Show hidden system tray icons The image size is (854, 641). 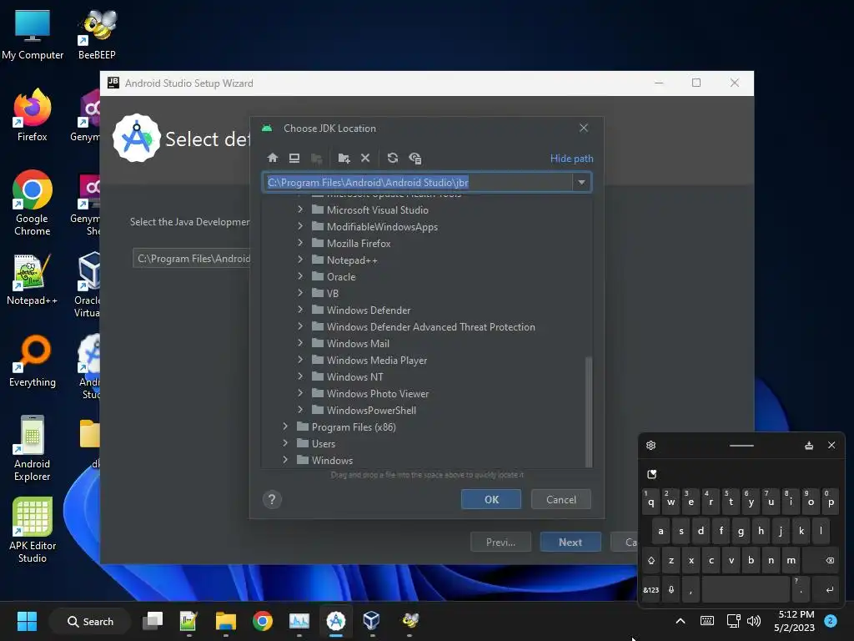681,621
